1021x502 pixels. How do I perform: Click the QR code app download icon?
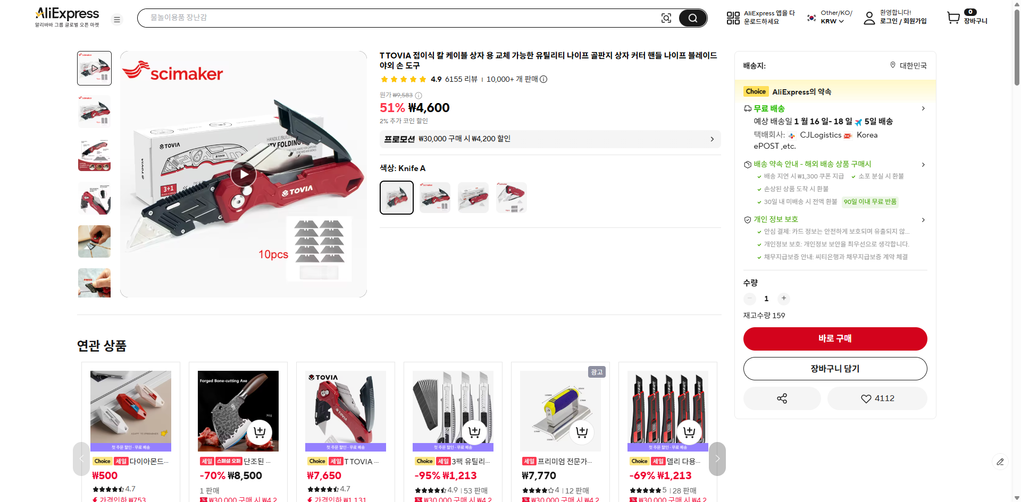click(x=733, y=18)
